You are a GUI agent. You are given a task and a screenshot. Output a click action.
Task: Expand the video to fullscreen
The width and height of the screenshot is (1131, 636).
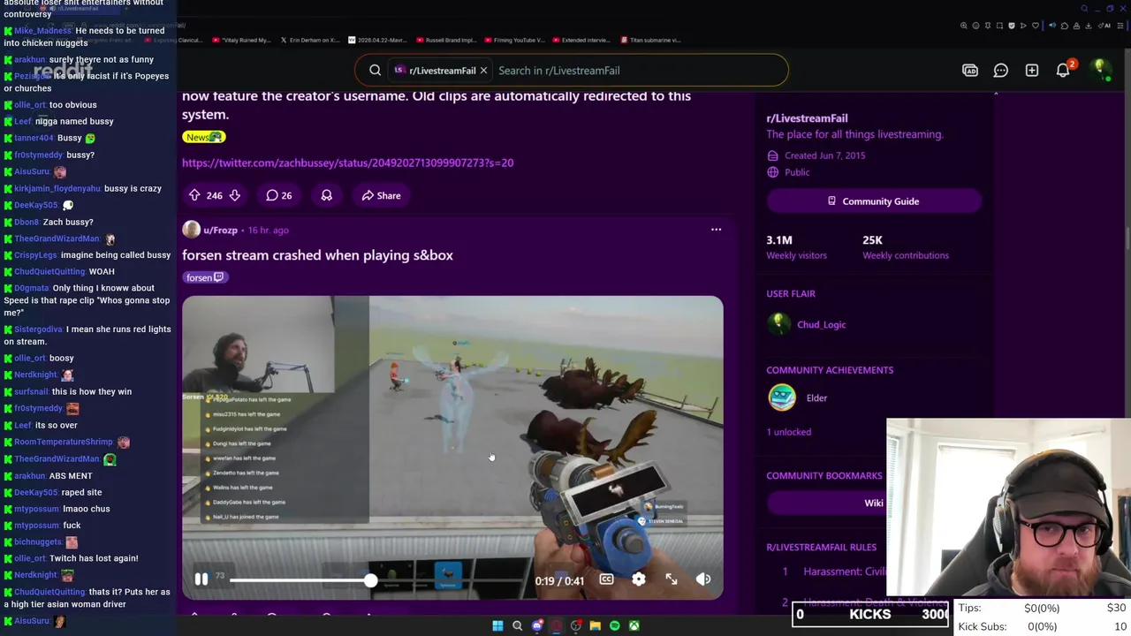tap(672, 579)
